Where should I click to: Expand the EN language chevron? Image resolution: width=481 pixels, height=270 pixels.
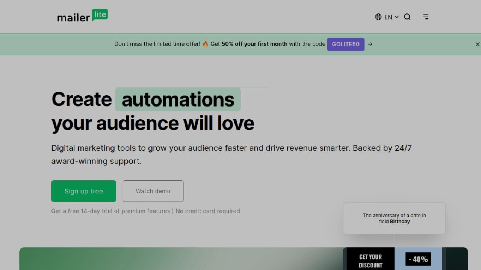[397, 17]
